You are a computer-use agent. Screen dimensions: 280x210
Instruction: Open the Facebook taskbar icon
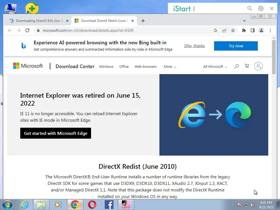pos(109,205)
